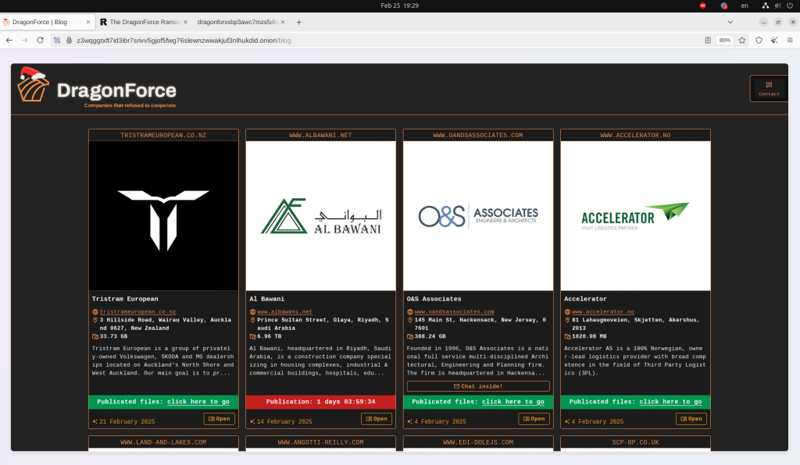Click the blue-red circular tray icon
The image size is (800, 465).
[x=723, y=5]
